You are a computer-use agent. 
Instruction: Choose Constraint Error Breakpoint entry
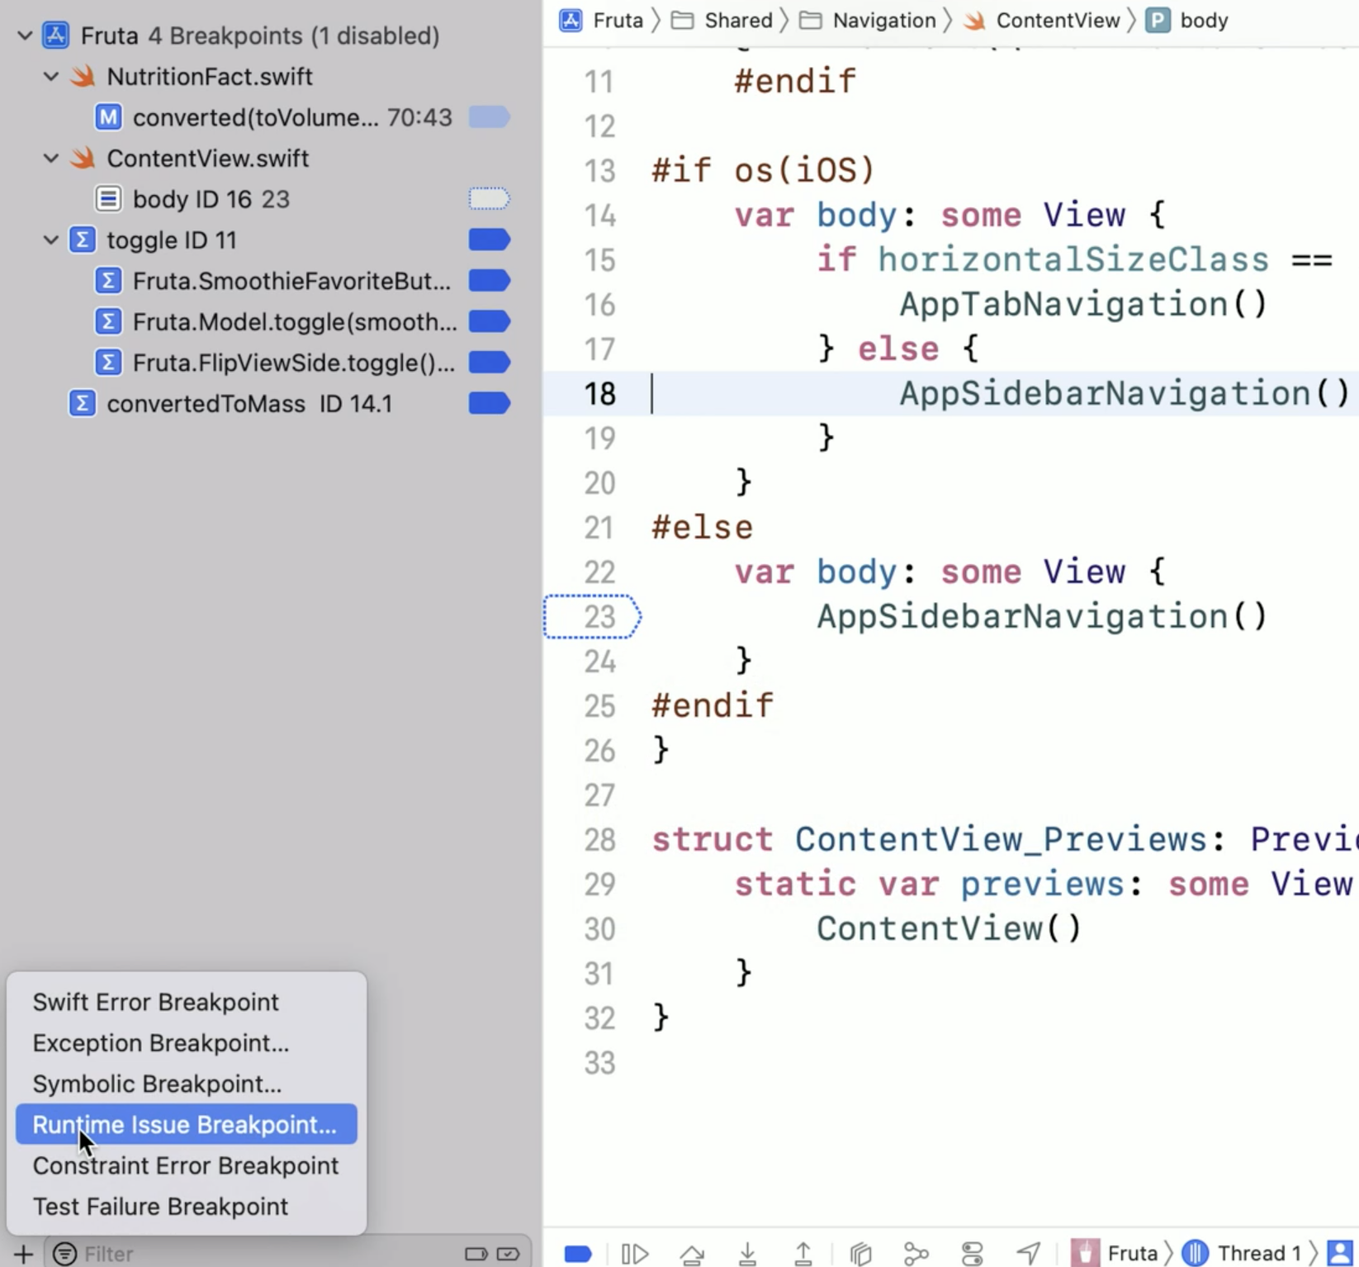coord(187,1165)
